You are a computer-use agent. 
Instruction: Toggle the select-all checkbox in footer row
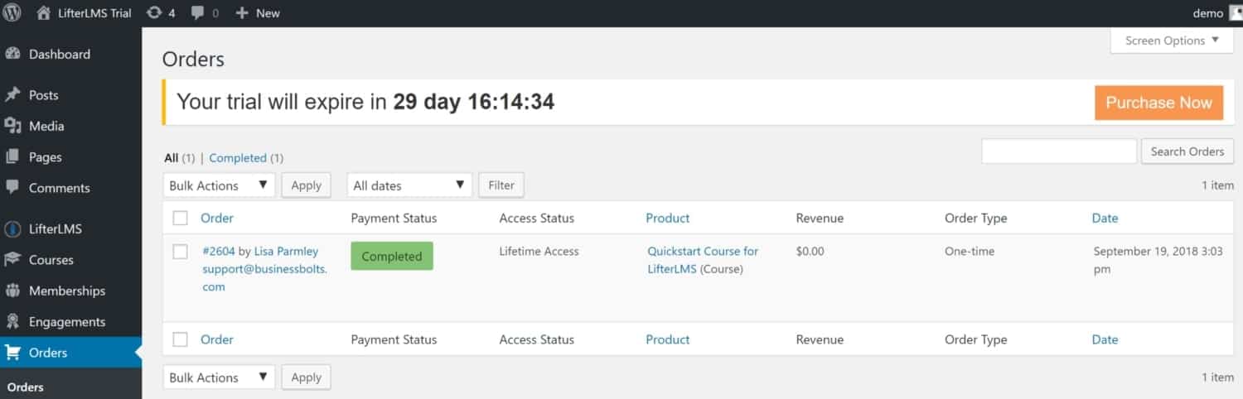[x=180, y=339]
